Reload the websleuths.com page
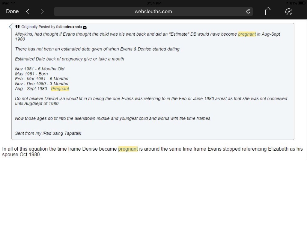Screen dimensions: 307x230 coord(248,12)
